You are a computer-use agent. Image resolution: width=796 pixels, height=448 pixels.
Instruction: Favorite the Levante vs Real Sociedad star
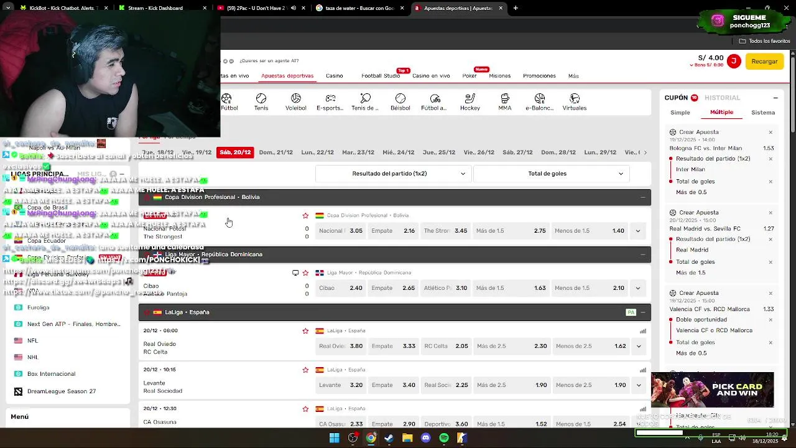point(305,370)
